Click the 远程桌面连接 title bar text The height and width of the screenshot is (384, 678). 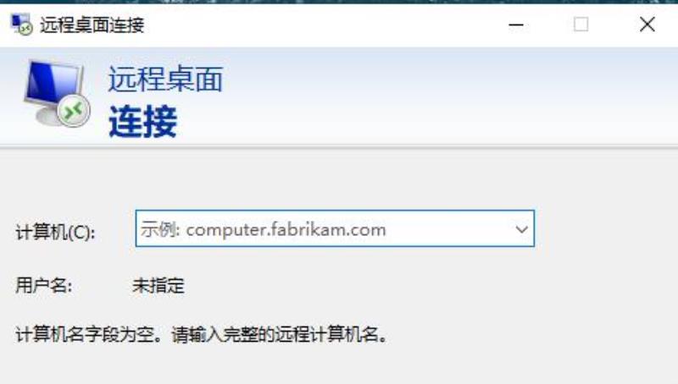(x=92, y=25)
